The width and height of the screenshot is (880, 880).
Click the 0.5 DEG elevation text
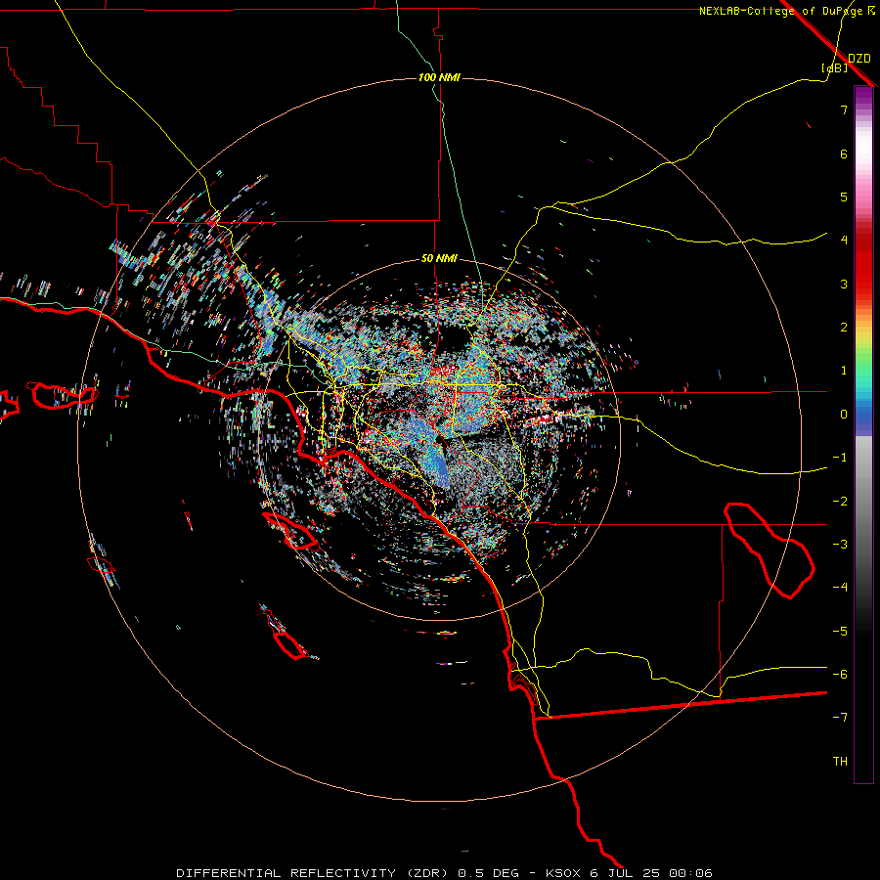click(490, 873)
